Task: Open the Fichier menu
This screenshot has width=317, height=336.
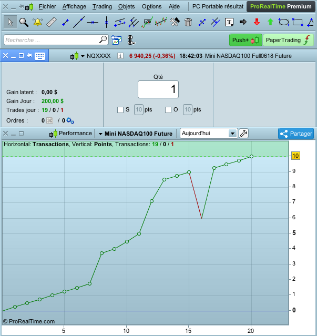Action: coord(47,7)
